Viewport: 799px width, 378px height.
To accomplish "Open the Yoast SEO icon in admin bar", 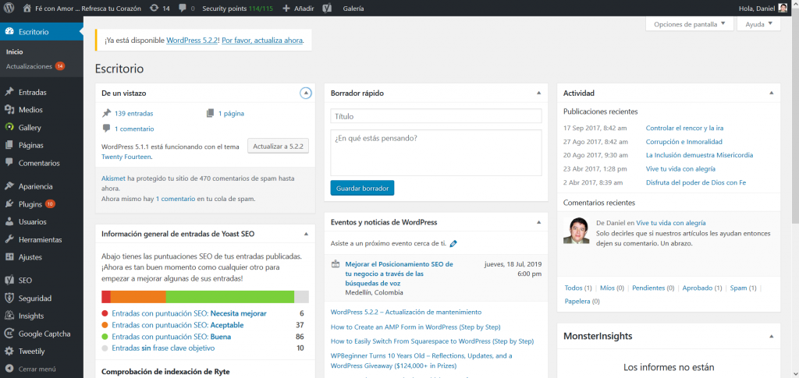I will click(x=328, y=8).
